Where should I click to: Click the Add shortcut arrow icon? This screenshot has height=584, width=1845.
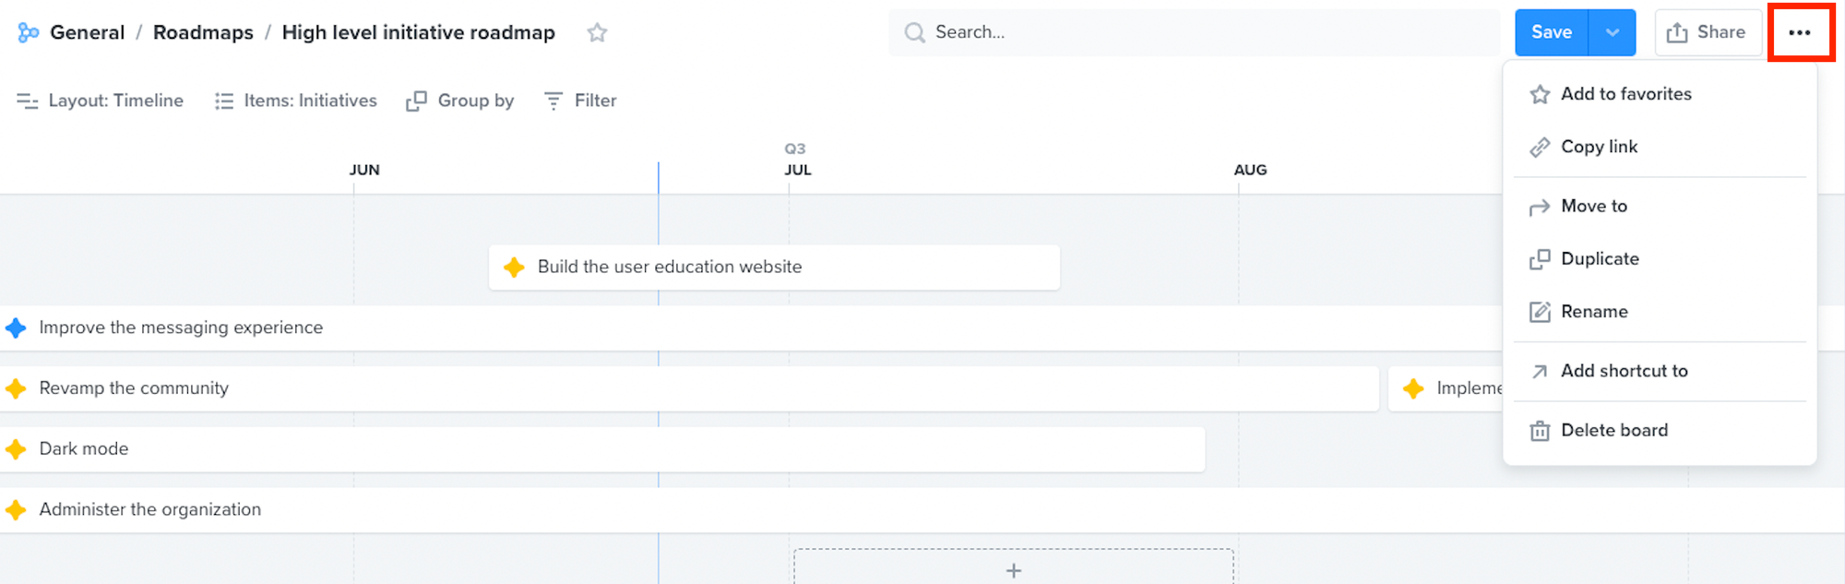(1540, 371)
